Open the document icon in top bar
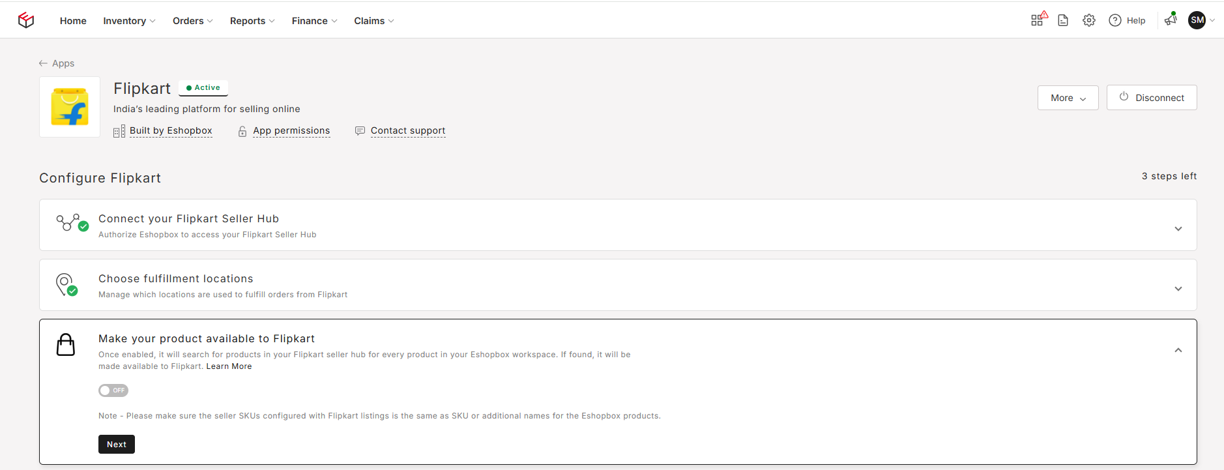 1063,20
